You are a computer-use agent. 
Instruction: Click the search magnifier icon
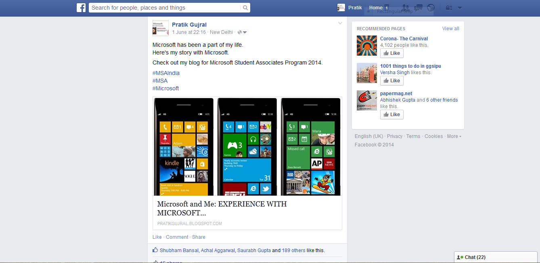click(245, 8)
